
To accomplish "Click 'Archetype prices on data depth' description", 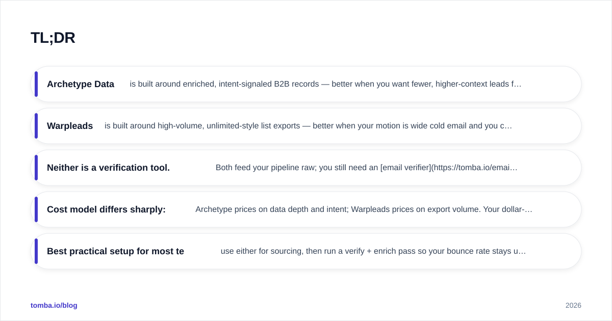I will (364, 209).
